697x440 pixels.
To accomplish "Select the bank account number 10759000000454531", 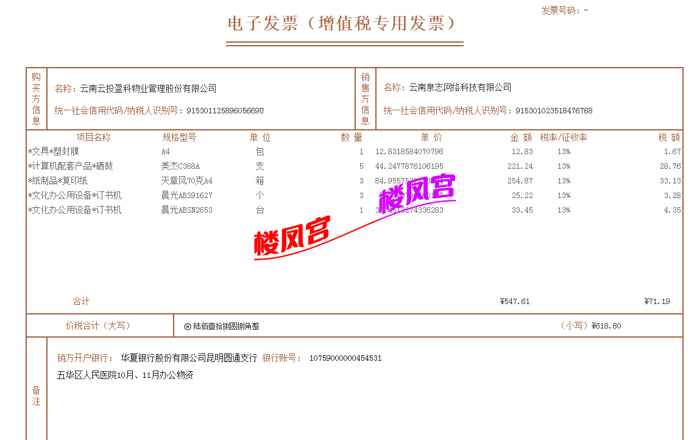I will coord(345,358).
